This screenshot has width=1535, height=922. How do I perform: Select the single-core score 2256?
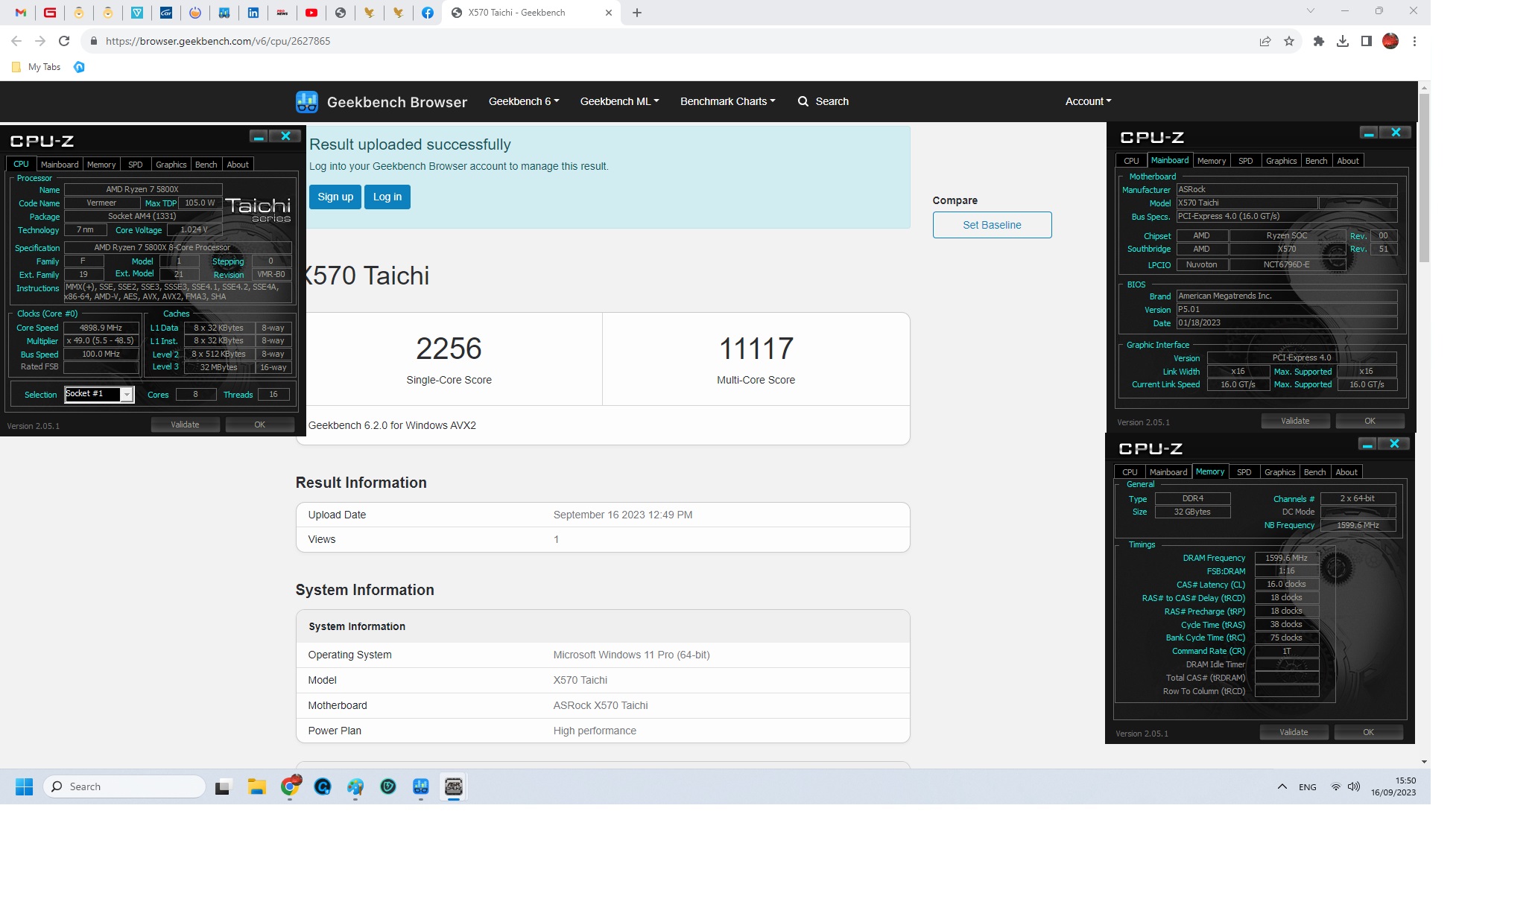point(449,349)
